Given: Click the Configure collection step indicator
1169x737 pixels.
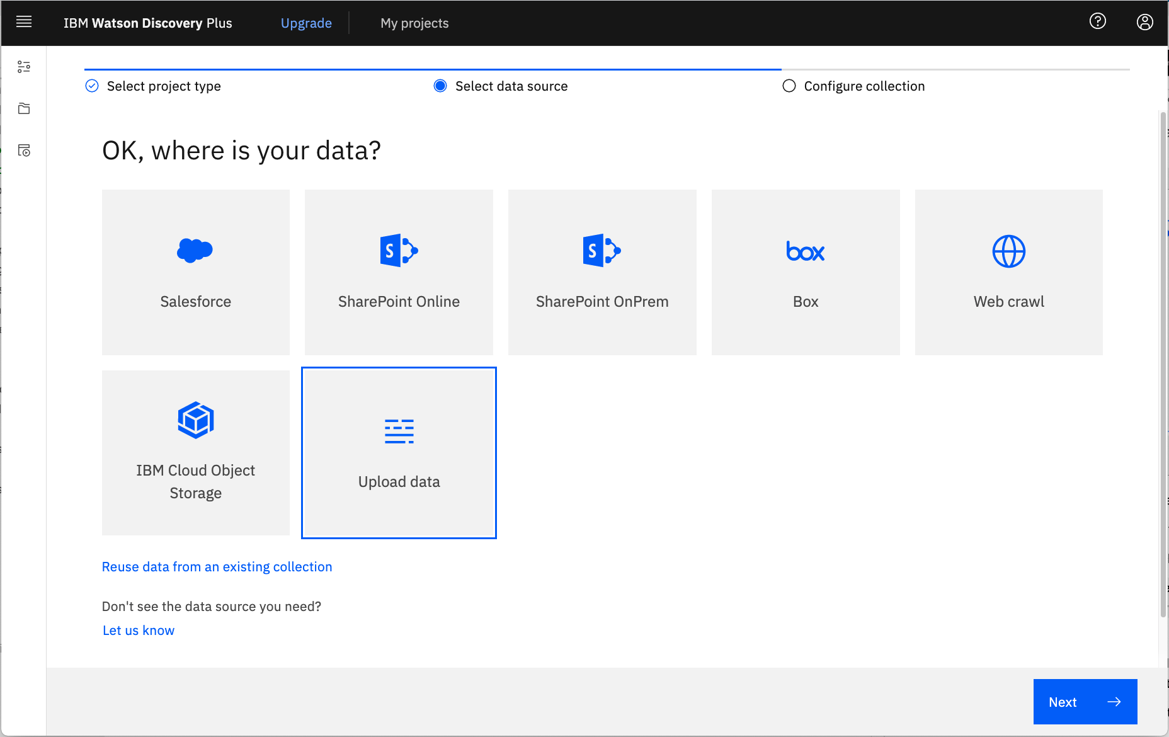Looking at the screenshot, I should [853, 86].
